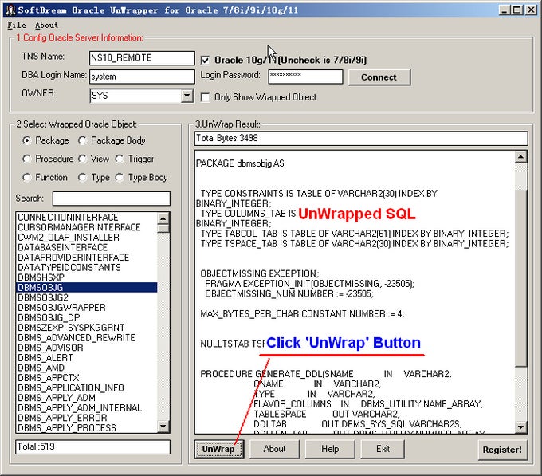Select the Package Body radio button
542x476 pixels.
[x=83, y=140]
